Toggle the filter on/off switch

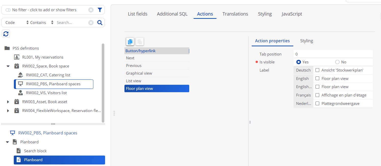pyautogui.click(x=8, y=10)
